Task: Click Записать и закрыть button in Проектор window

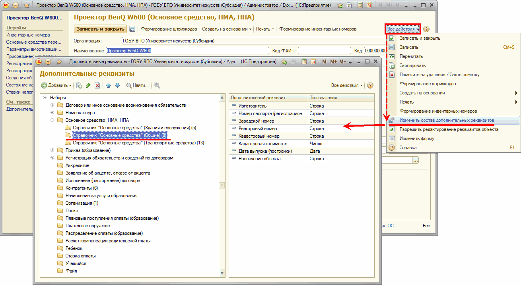Action: point(100,29)
